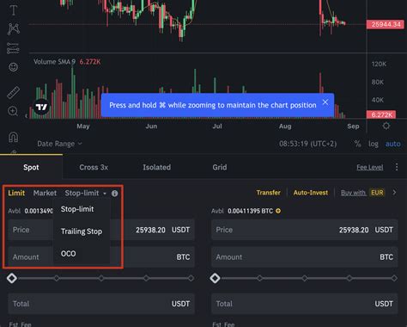
Task: Select the Text drawing tool
Action: click(x=13, y=10)
